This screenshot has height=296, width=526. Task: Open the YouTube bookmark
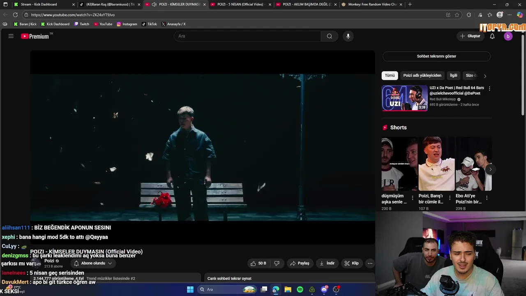tap(103, 24)
